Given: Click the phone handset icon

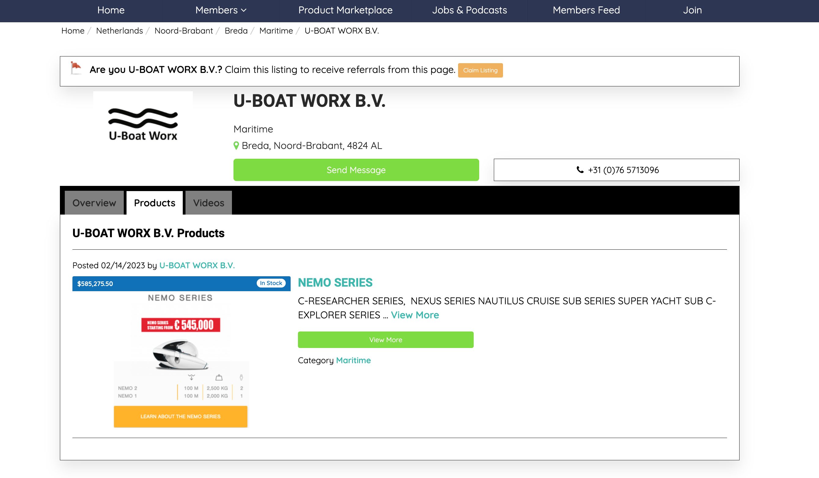Looking at the screenshot, I should [580, 170].
